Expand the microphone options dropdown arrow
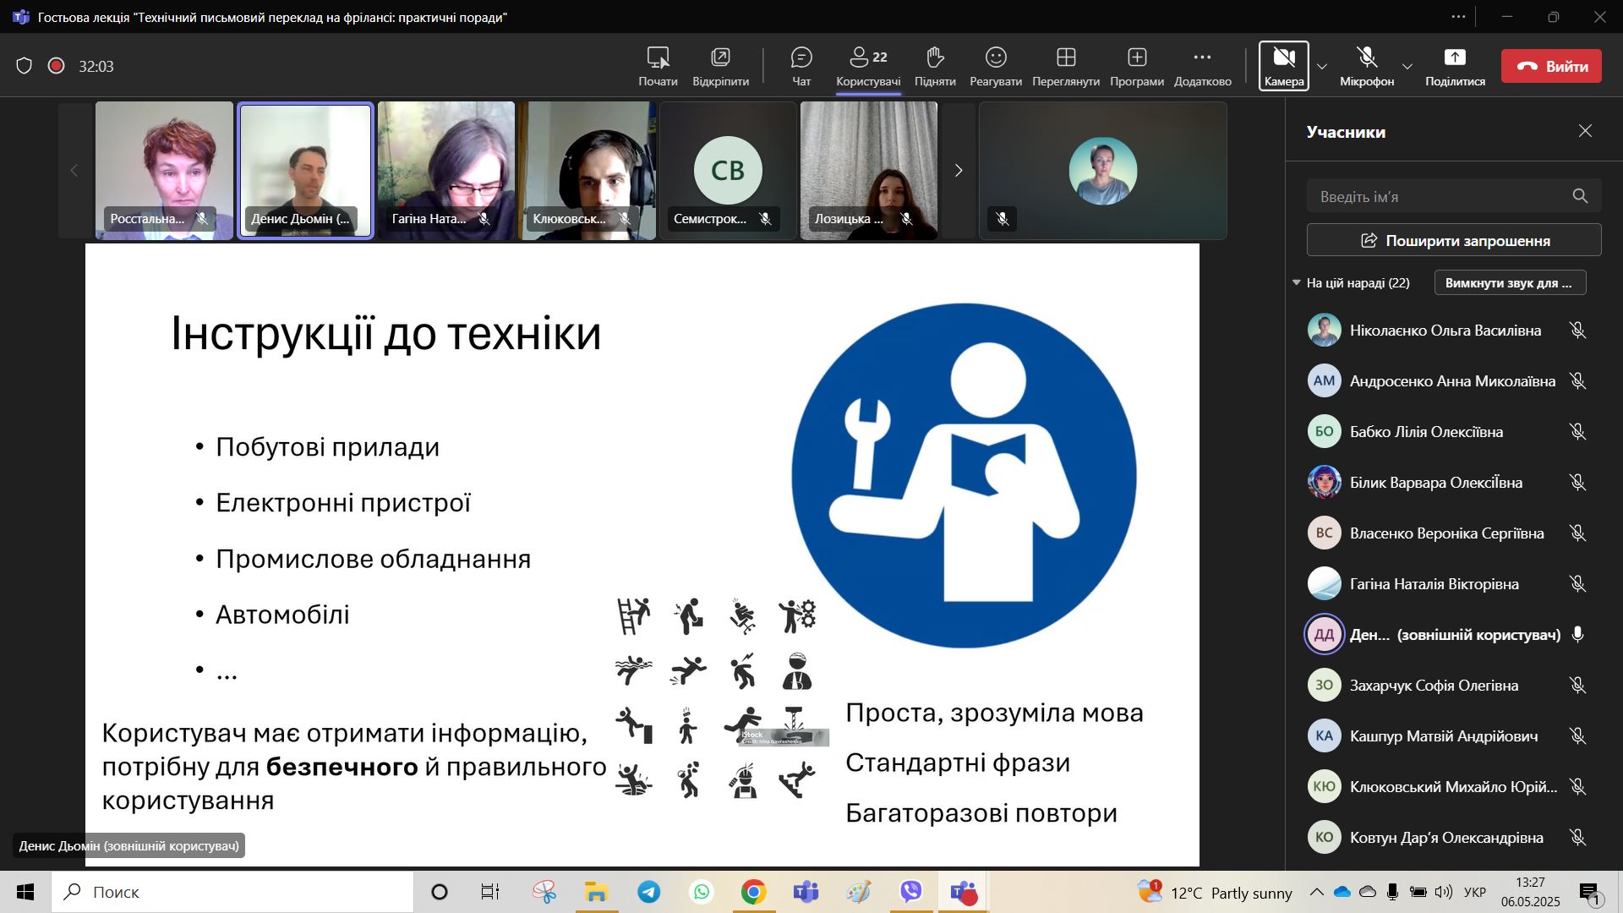Screen dimensions: 1623x913 click(x=1407, y=67)
